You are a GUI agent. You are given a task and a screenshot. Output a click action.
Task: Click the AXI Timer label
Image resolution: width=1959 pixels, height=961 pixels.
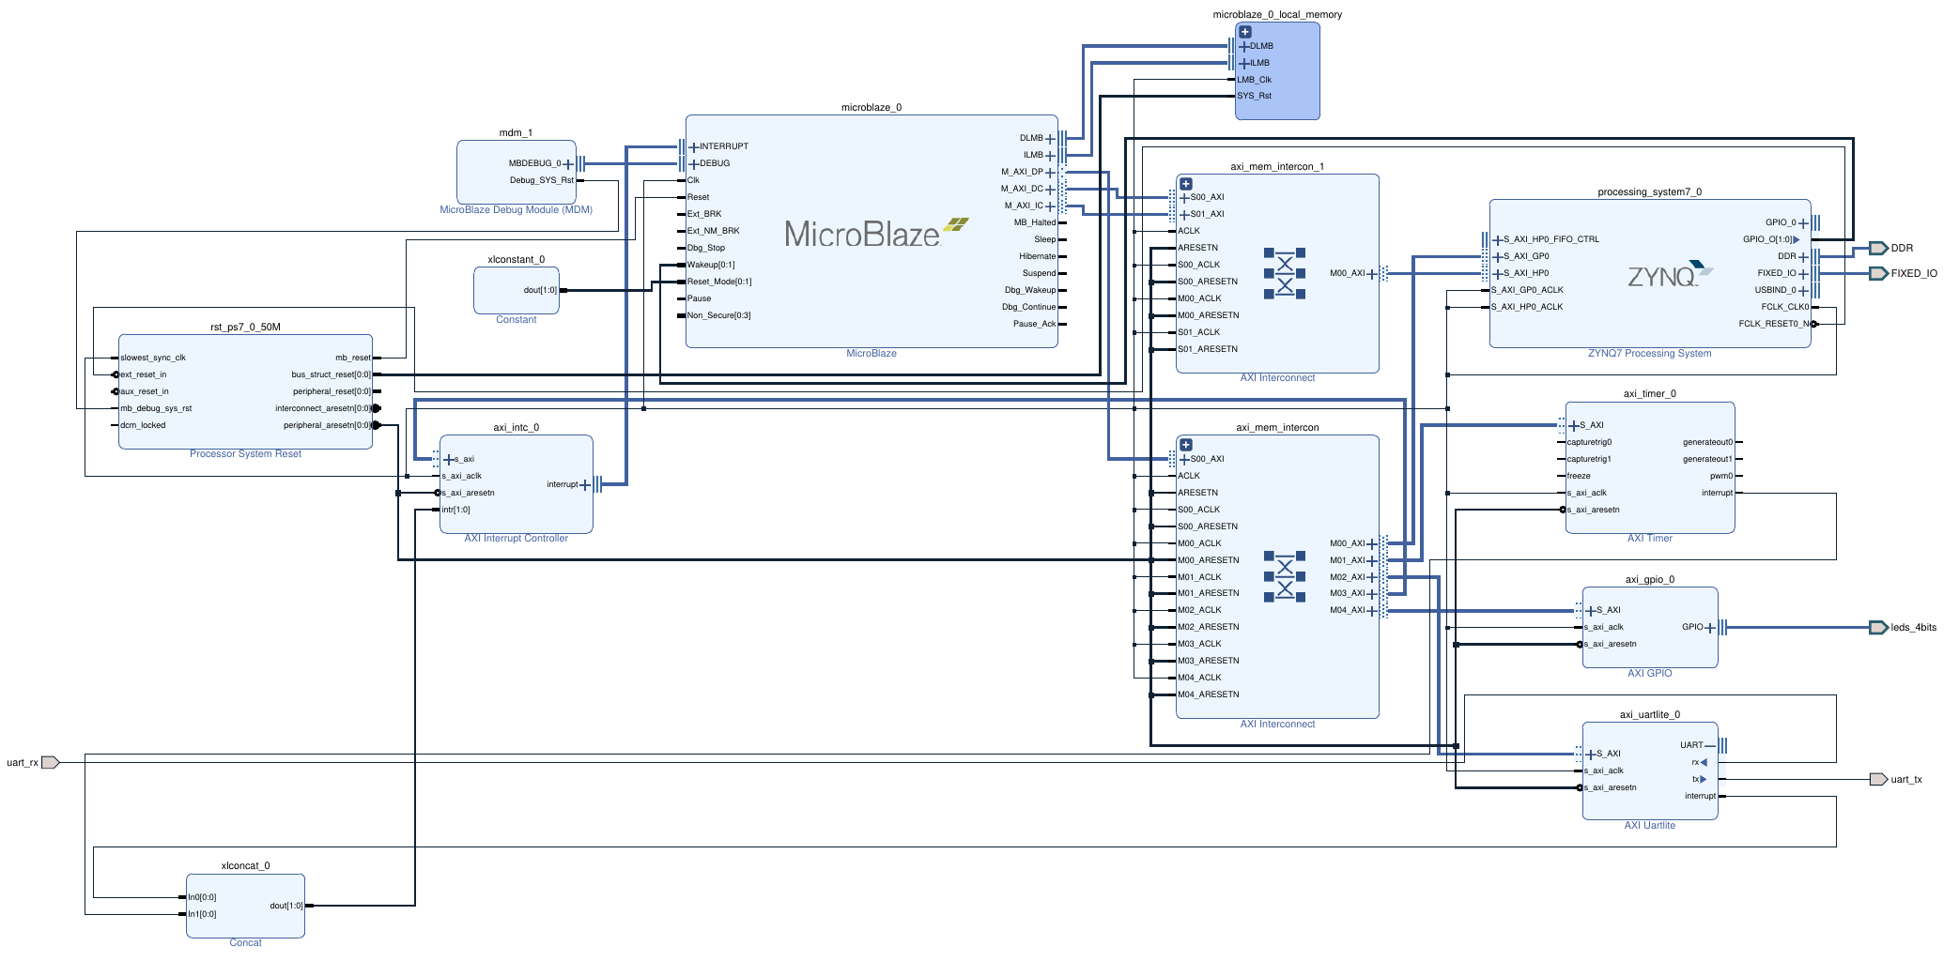point(1649,539)
